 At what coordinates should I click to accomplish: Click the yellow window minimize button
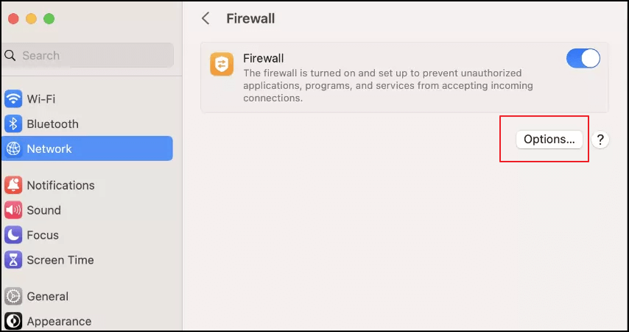tap(31, 18)
